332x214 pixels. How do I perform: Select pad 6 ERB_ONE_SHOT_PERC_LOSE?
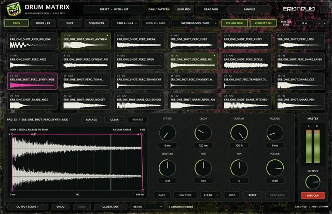coord(300,41)
